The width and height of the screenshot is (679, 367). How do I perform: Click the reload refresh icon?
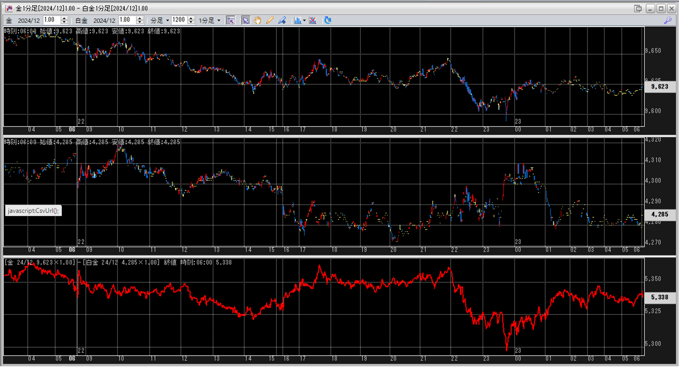pos(328,20)
